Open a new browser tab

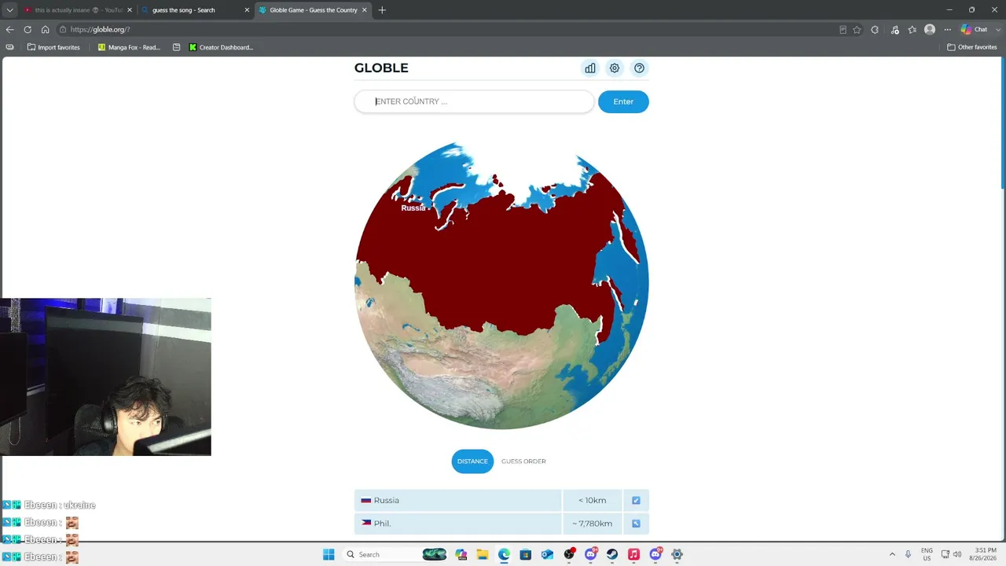382,10
